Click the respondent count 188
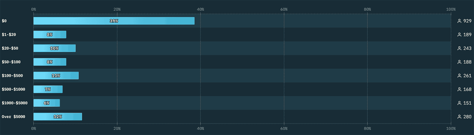 tap(468, 62)
